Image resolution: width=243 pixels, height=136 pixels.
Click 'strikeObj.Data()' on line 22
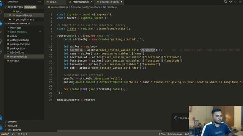[110, 89]
